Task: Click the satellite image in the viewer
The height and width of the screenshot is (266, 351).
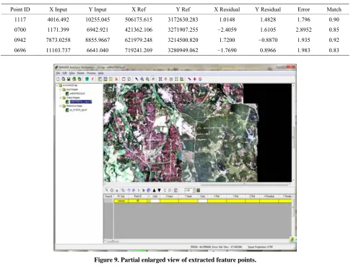Action: click(x=197, y=133)
